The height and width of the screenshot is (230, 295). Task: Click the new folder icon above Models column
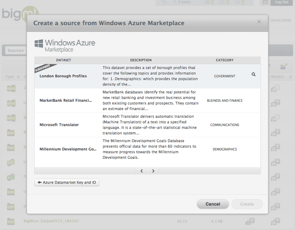pyautogui.click(x=283, y=67)
